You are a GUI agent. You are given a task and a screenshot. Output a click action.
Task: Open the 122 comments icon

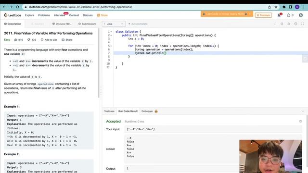(29, 39)
